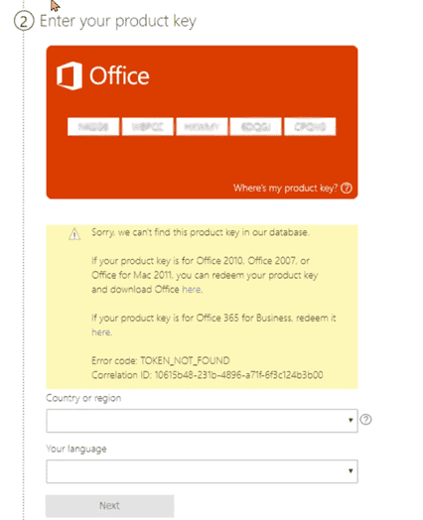Expand the Your language dropdown

(202, 471)
